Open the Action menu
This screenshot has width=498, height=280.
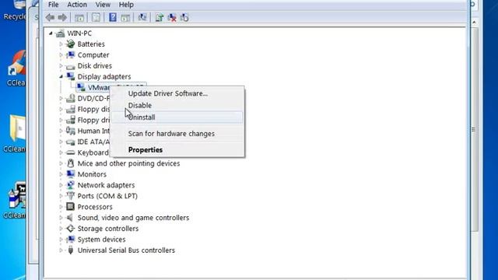[77, 5]
